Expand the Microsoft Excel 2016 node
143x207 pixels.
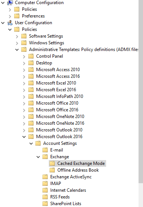click(x=24, y=90)
